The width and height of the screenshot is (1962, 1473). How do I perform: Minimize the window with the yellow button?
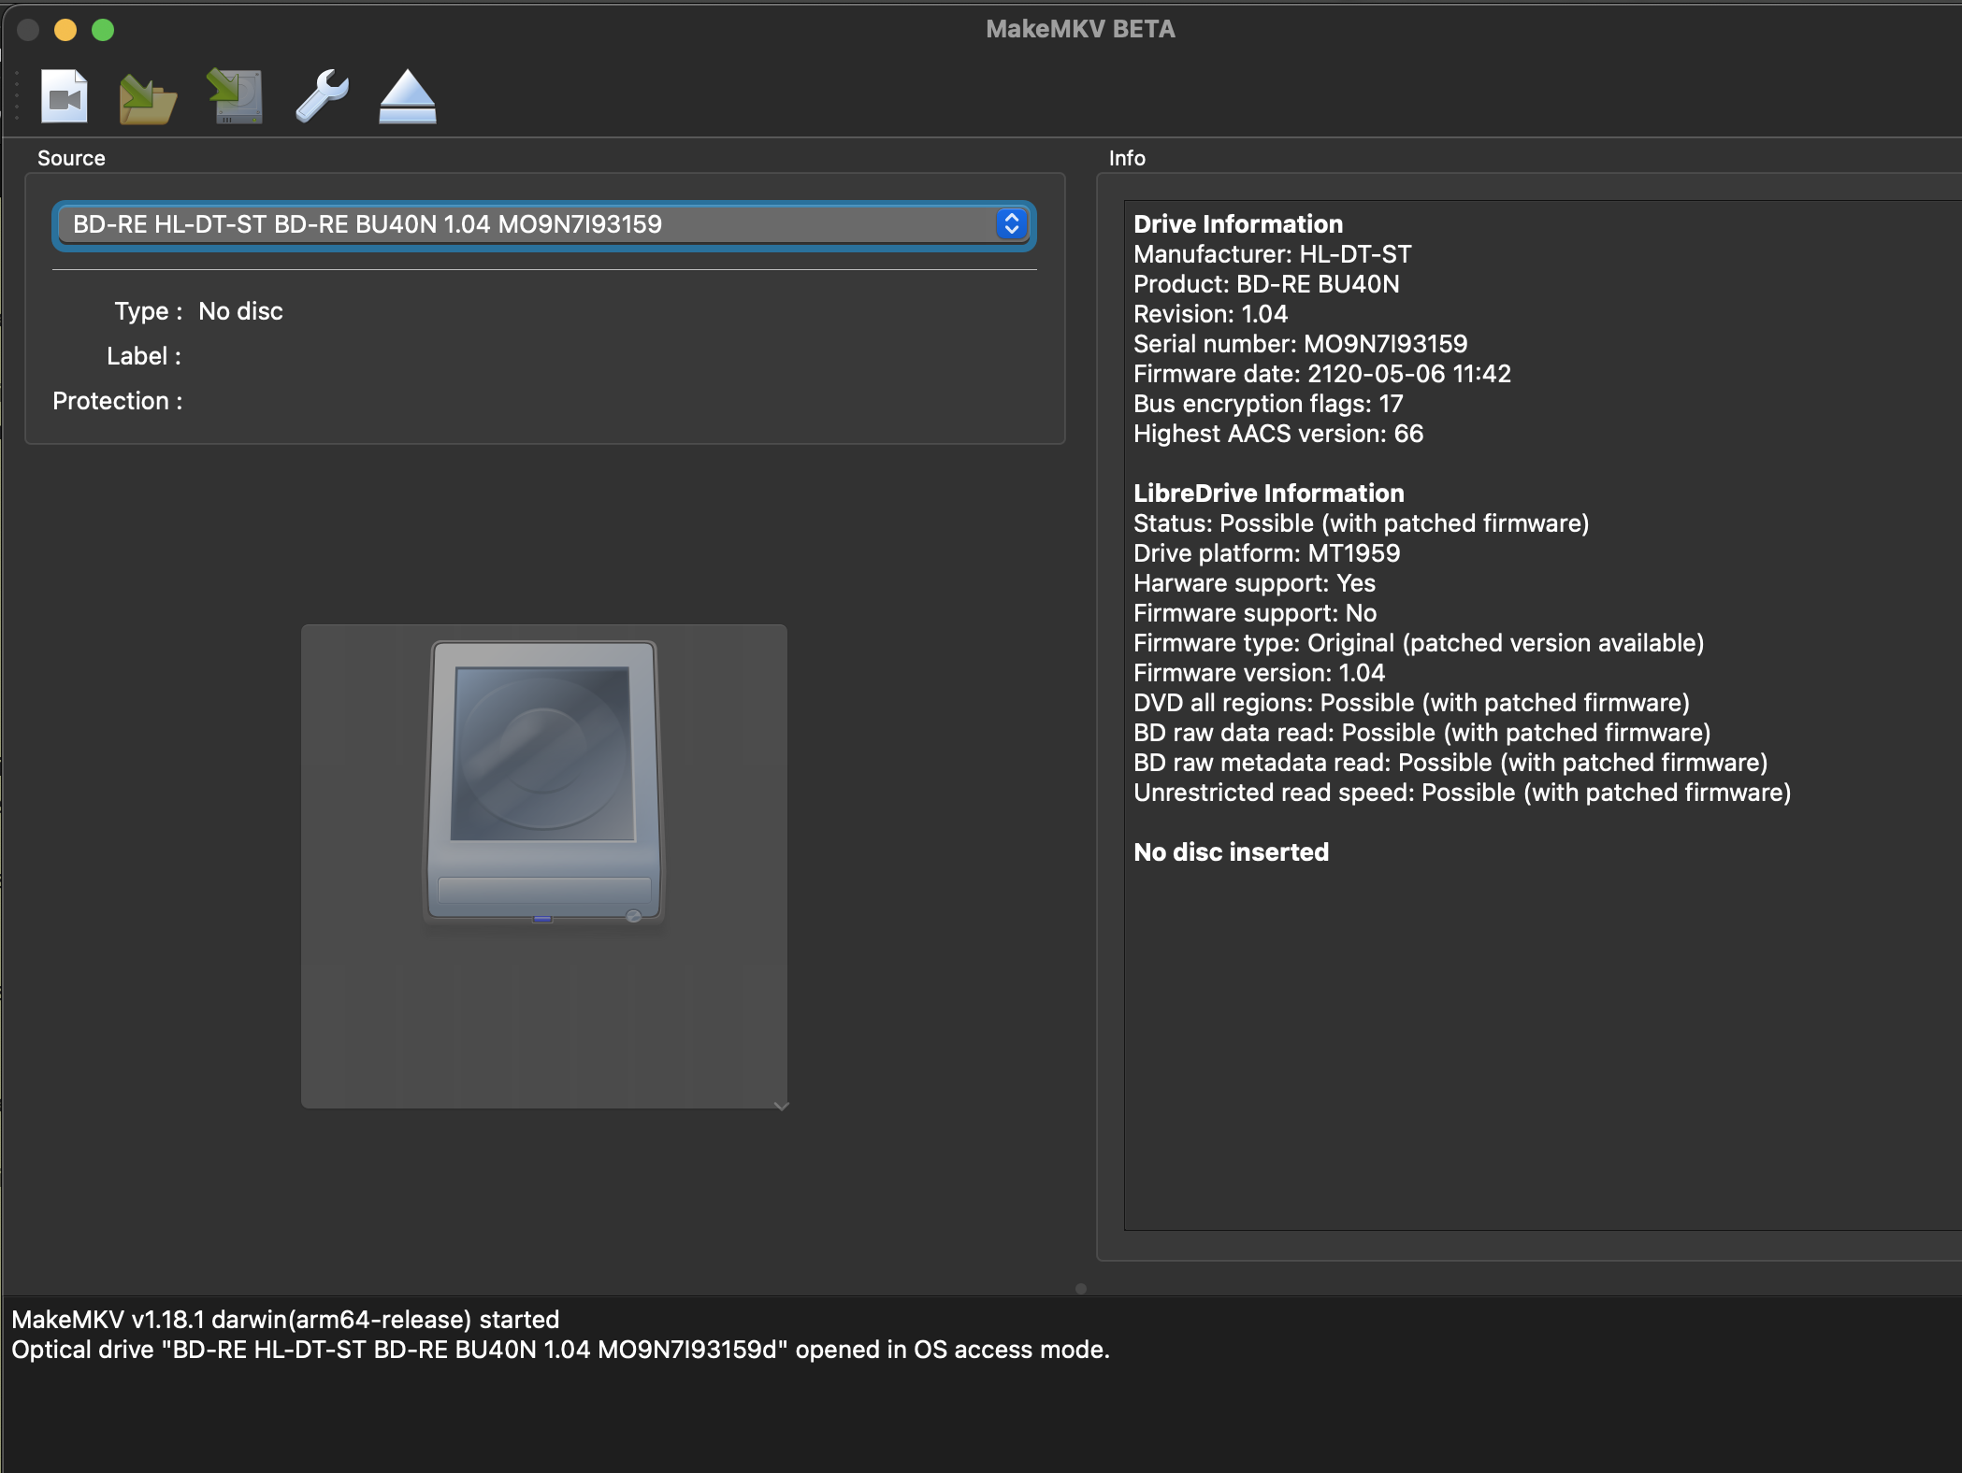[65, 30]
